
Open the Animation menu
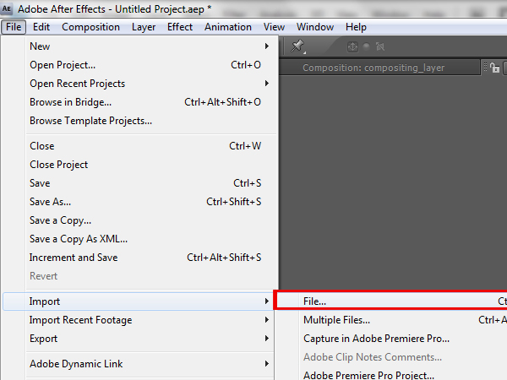coord(228,27)
